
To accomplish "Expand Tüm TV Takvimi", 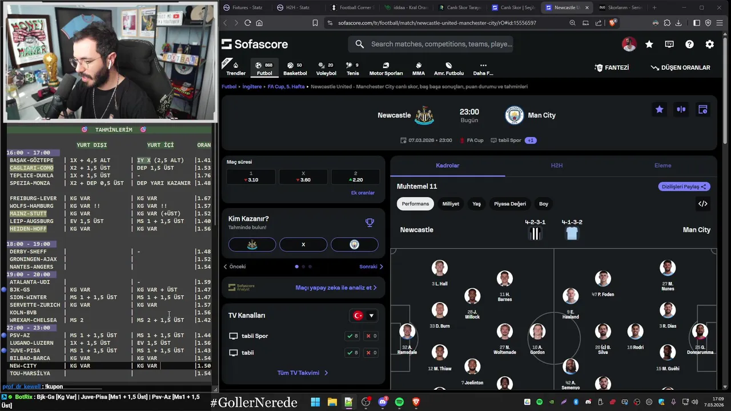I will click(303, 373).
